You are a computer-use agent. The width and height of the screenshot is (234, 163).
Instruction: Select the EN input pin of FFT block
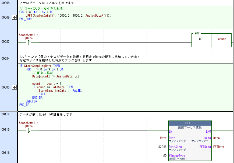coord(171,132)
